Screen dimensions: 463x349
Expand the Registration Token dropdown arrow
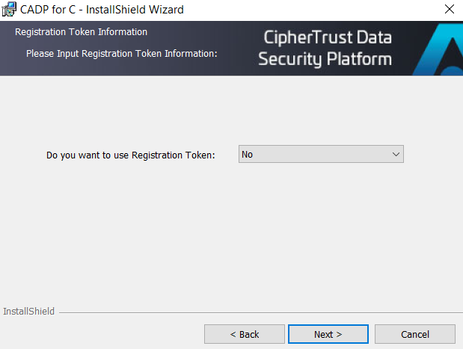(396, 155)
